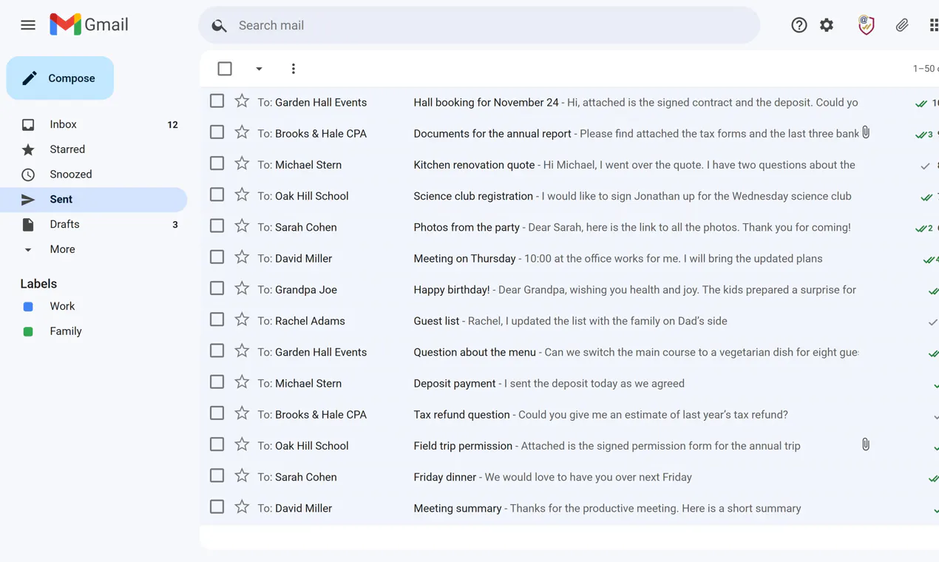
Task: Open the Support question mark icon
Action: tap(799, 25)
